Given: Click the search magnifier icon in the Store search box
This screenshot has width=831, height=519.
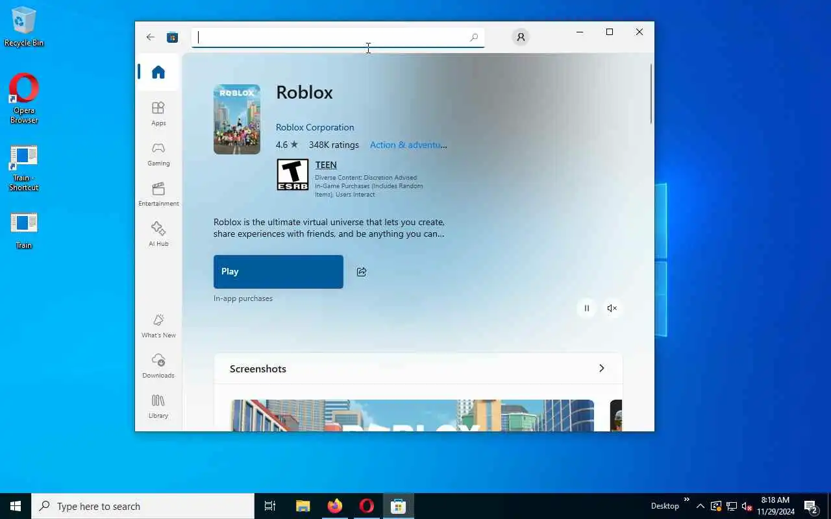Looking at the screenshot, I should pyautogui.click(x=474, y=38).
